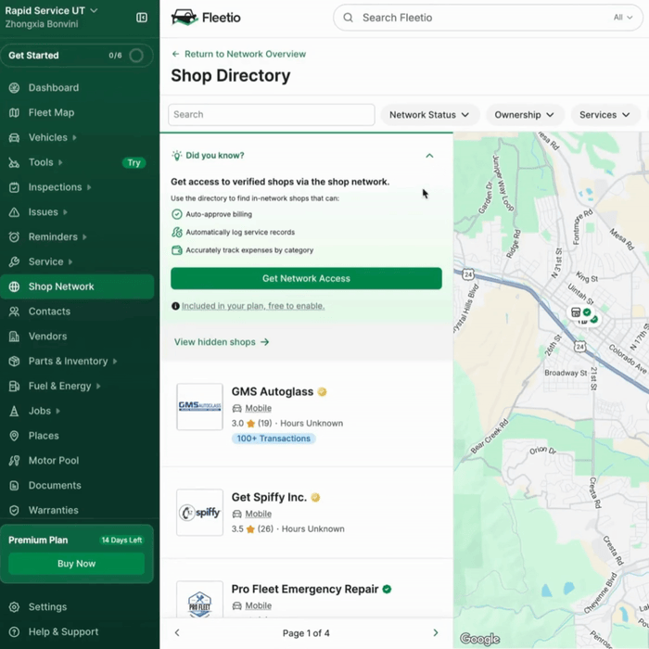Click the Service wrench icon
This screenshot has width=649, height=649.
(14, 261)
